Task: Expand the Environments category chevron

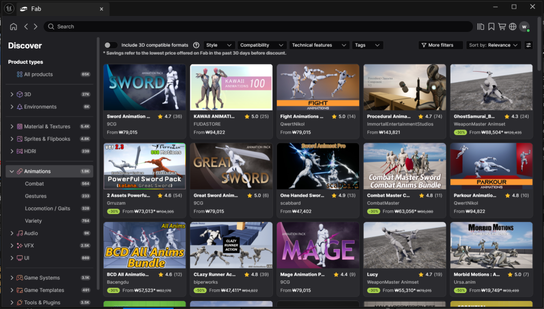Action: click(x=12, y=107)
